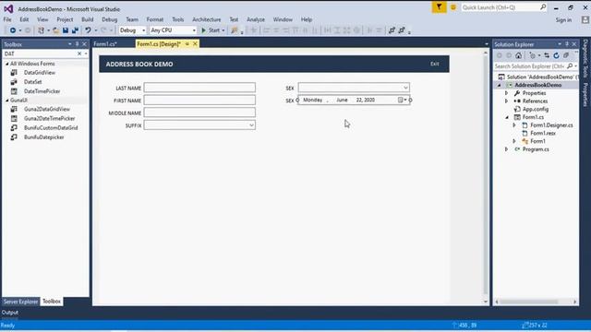Pin the Toolbox panel with auto-hide icon
This screenshot has width=591, height=332.
[78, 44]
